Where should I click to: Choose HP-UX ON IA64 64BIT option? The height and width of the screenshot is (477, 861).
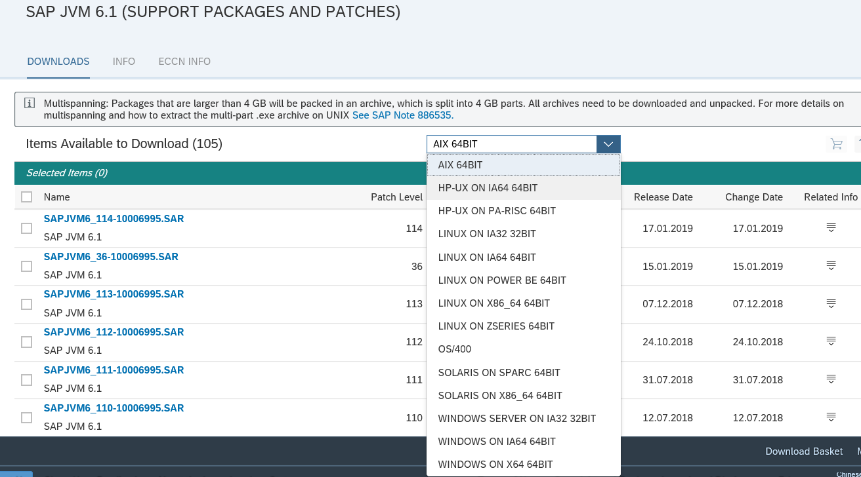click(524, 187)
